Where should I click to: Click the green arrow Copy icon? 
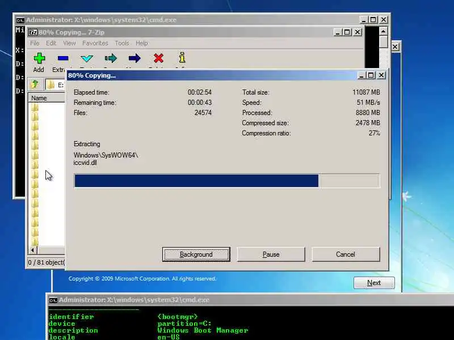pyautogui.click(x=111, y=58)
